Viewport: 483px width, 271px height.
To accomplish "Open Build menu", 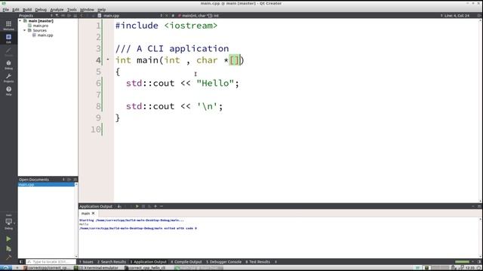I will (27, 10).
